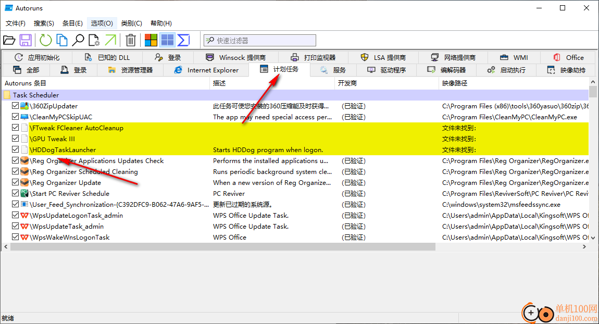Uncheck the WpsUpdateLogonTask_admin checkbox

(15, 215)
